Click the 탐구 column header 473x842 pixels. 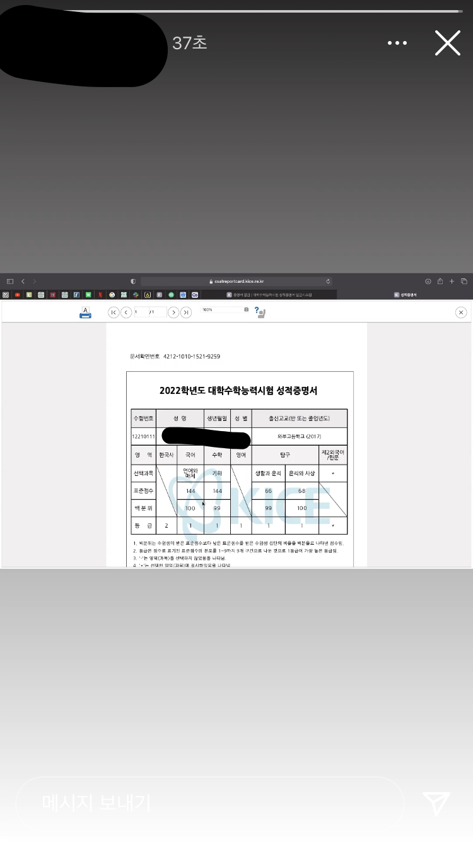285,454
